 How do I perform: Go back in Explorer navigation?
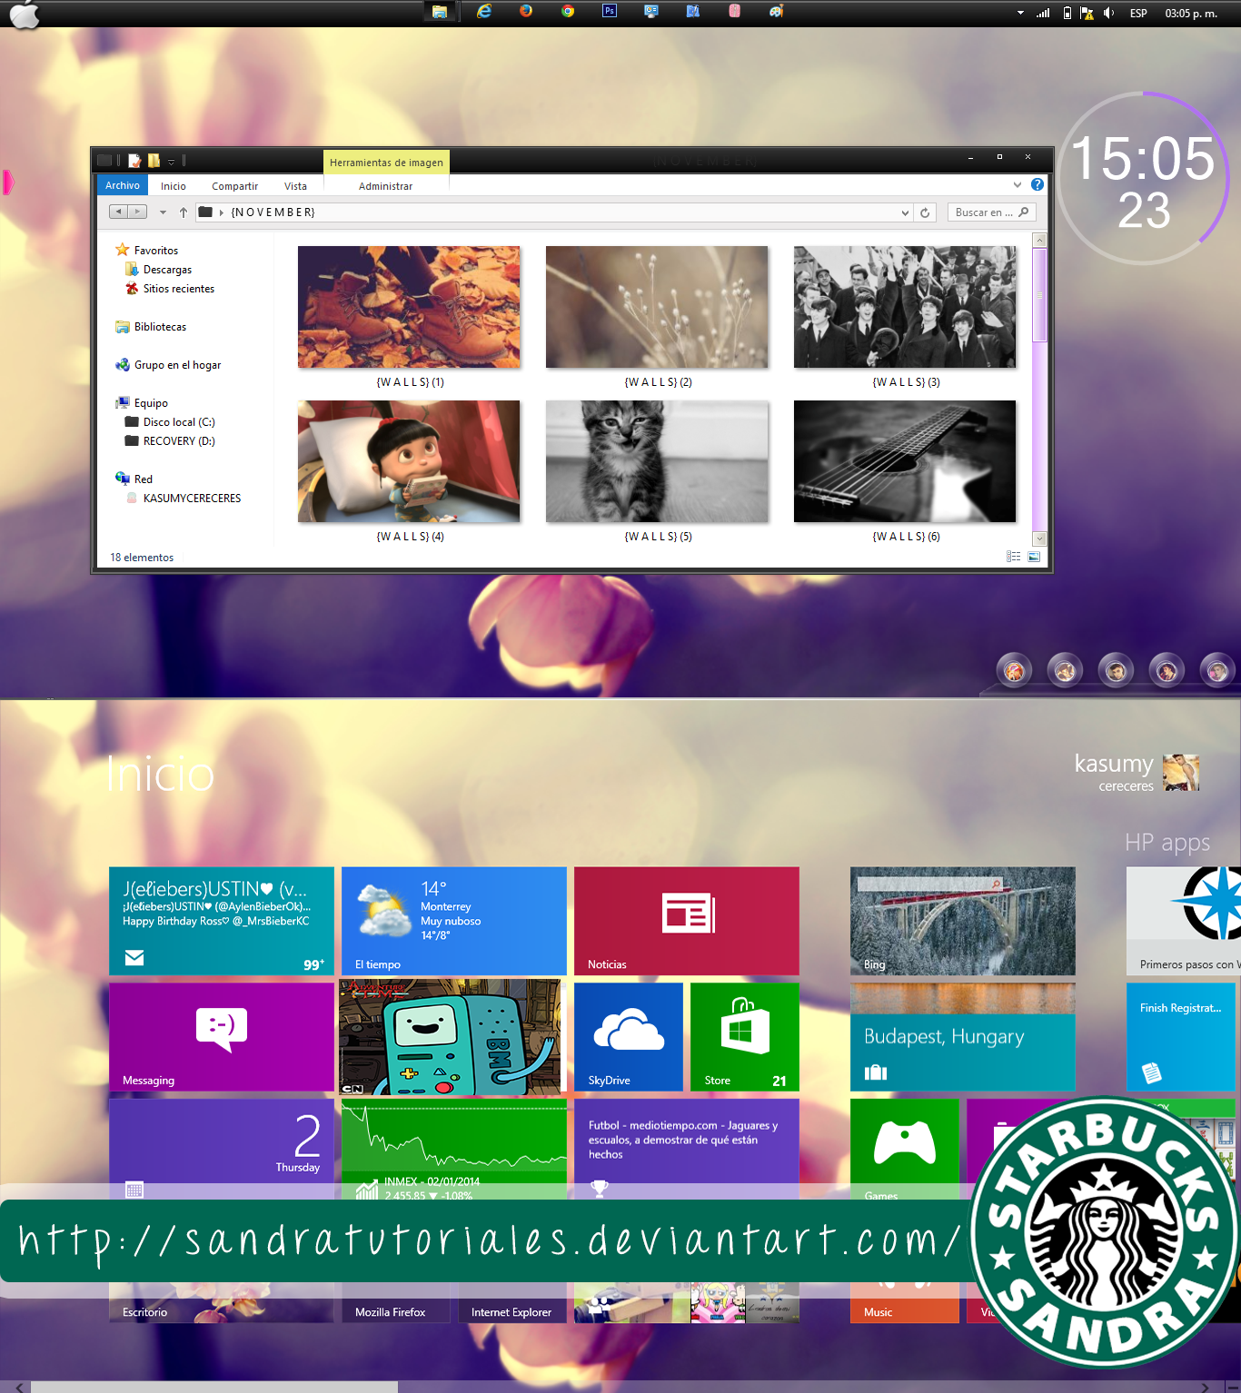(x=118, y=212)
